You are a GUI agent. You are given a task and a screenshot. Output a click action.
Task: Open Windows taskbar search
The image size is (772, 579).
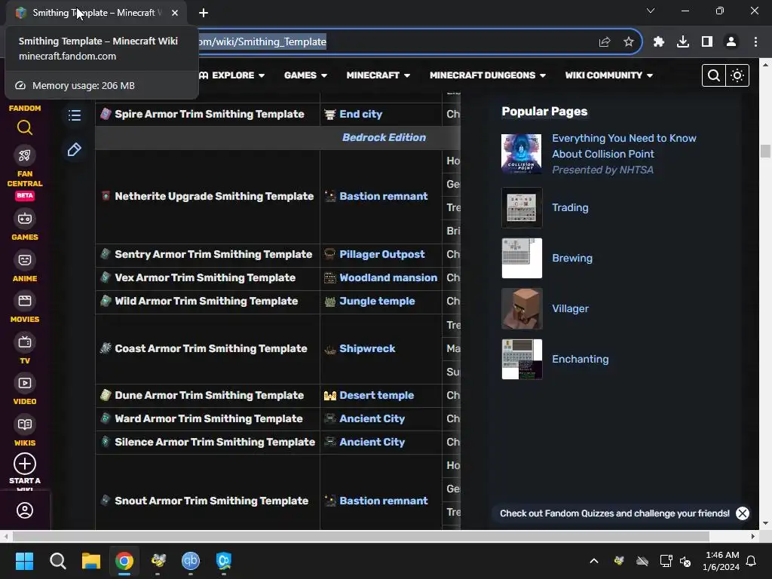pos(57,561)
